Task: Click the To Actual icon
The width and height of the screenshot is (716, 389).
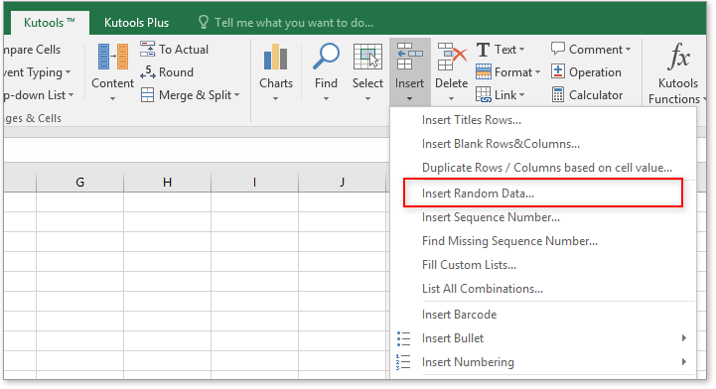Action: point(147,49)
